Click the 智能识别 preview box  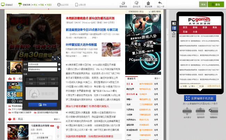point(42,93)
